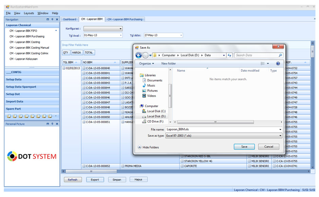Collapse row C-DA-13-05-000840
319x197 pixels.
(84, 68)
